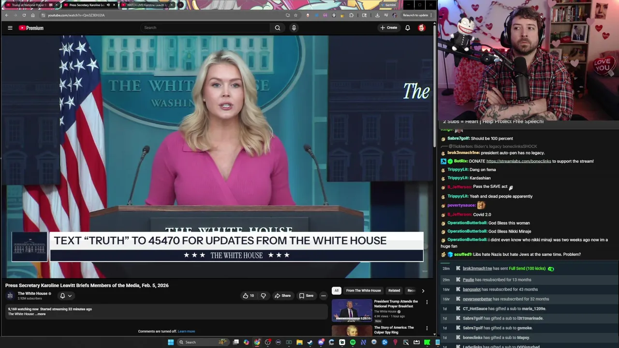Open the YouTube hamburger guide menu

tap(10, 28)
